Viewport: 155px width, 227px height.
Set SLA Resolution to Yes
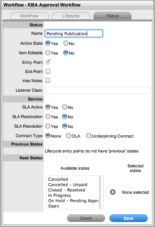point(48,126)
